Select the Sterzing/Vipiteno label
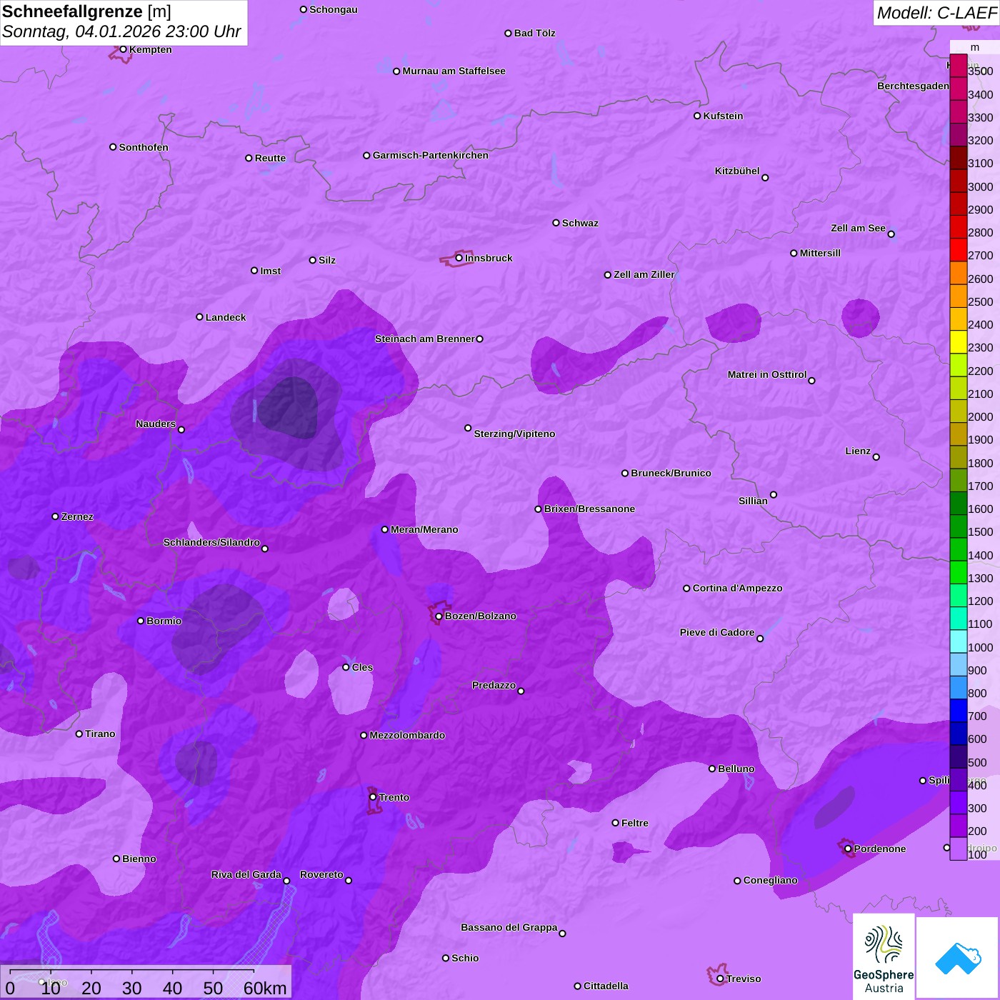Image resolution: width=1000 pixels, height=1000 pixels. point(514,434)
